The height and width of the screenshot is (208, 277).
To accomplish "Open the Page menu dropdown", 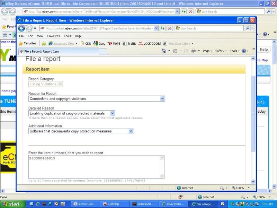I will click(207, 51).
